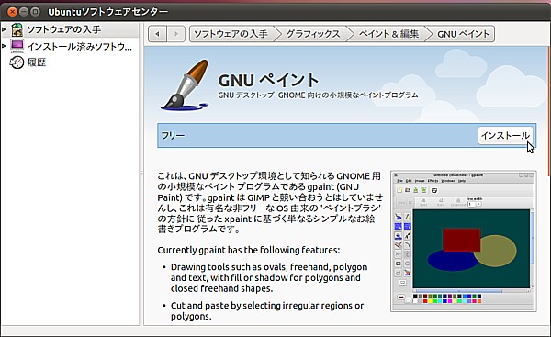Click the インストール button
This screenshot has height=337, width=551.
coord(505,135)
